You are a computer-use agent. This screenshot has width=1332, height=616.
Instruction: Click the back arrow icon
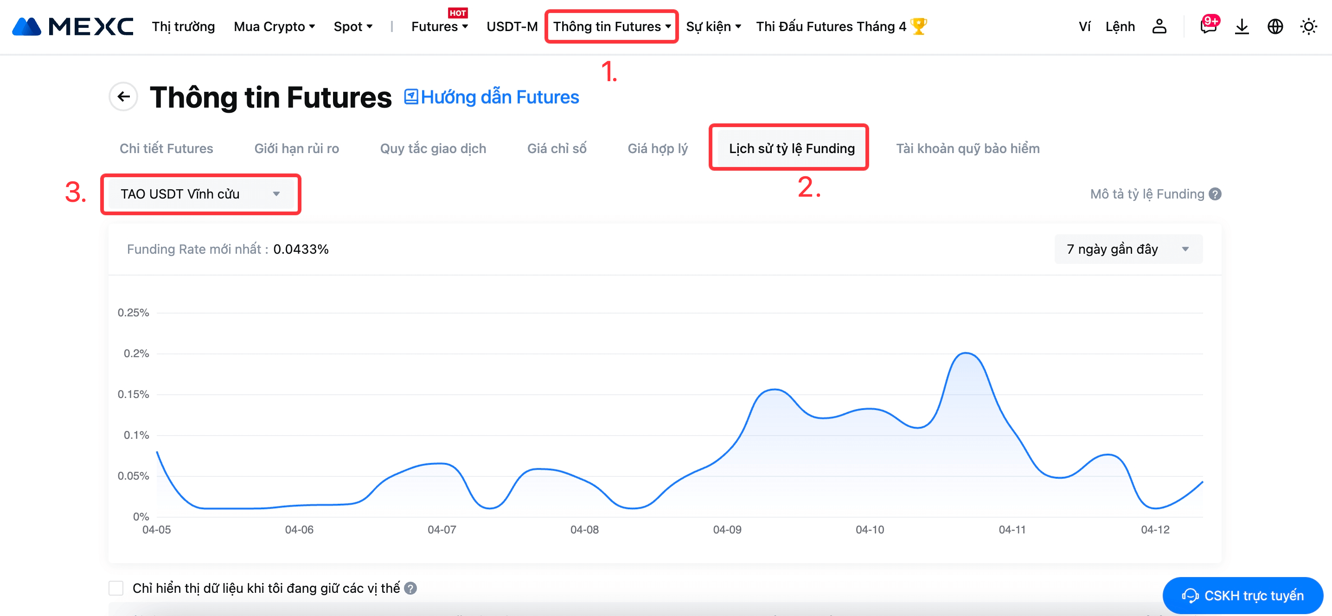coord(123,96)
